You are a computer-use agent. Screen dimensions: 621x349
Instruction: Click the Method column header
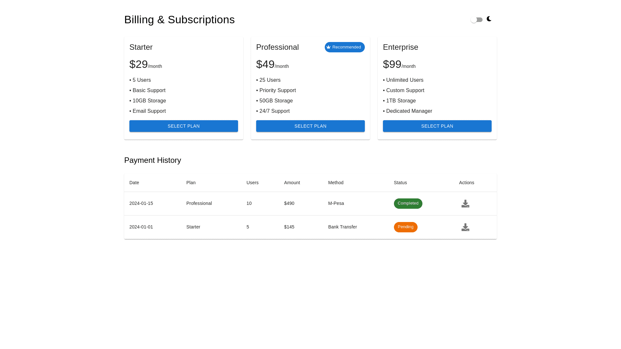[x=336, y=183]
